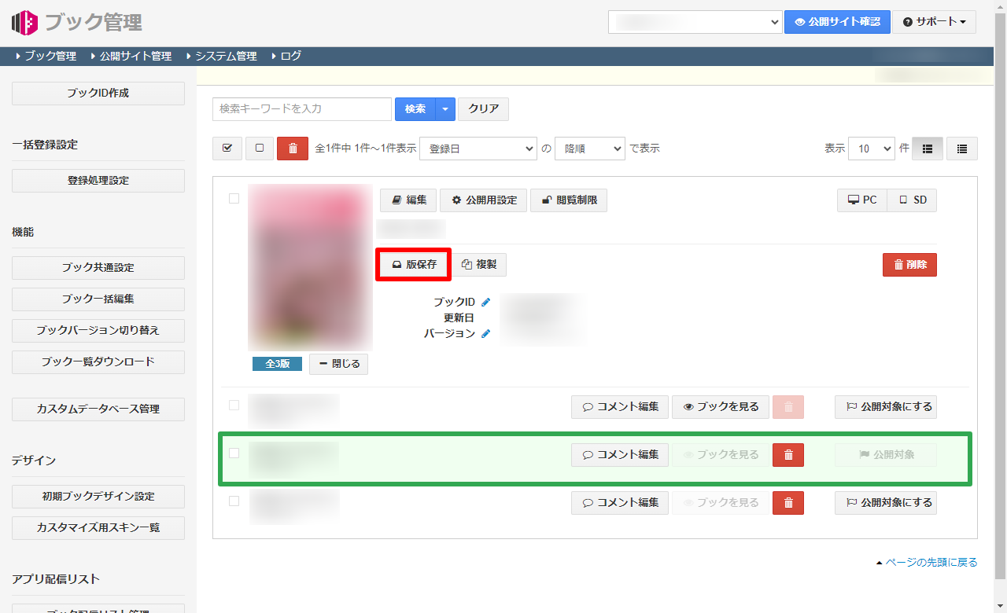The width and height of the screenshot is (1007, 613).
Task: Click the select-all checkmark icon button
Action: (227, 149)
